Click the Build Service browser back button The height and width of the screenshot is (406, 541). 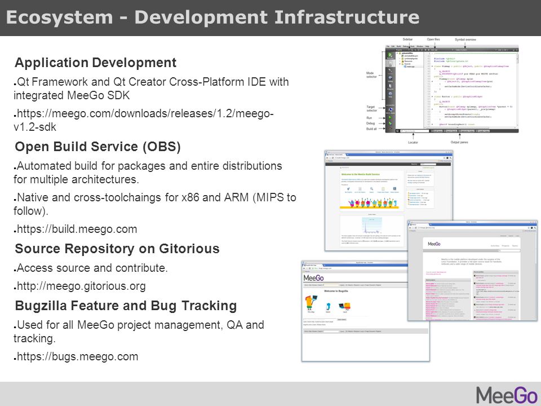point(327,158)
